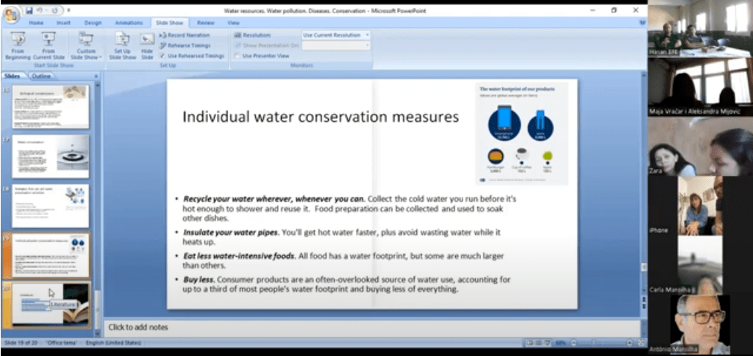Select the Literature slide thumbnail
This screenshot has width=753, height=356.
point(51,304)
